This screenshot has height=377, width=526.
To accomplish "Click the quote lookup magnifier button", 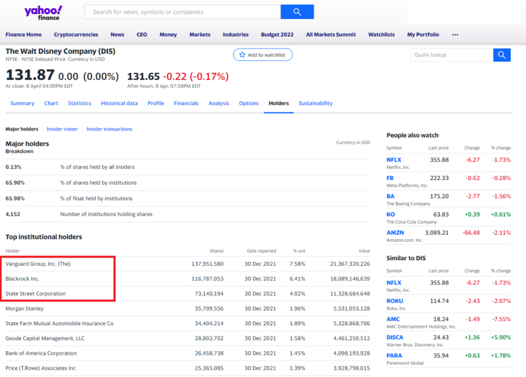I will pos(502,55).
